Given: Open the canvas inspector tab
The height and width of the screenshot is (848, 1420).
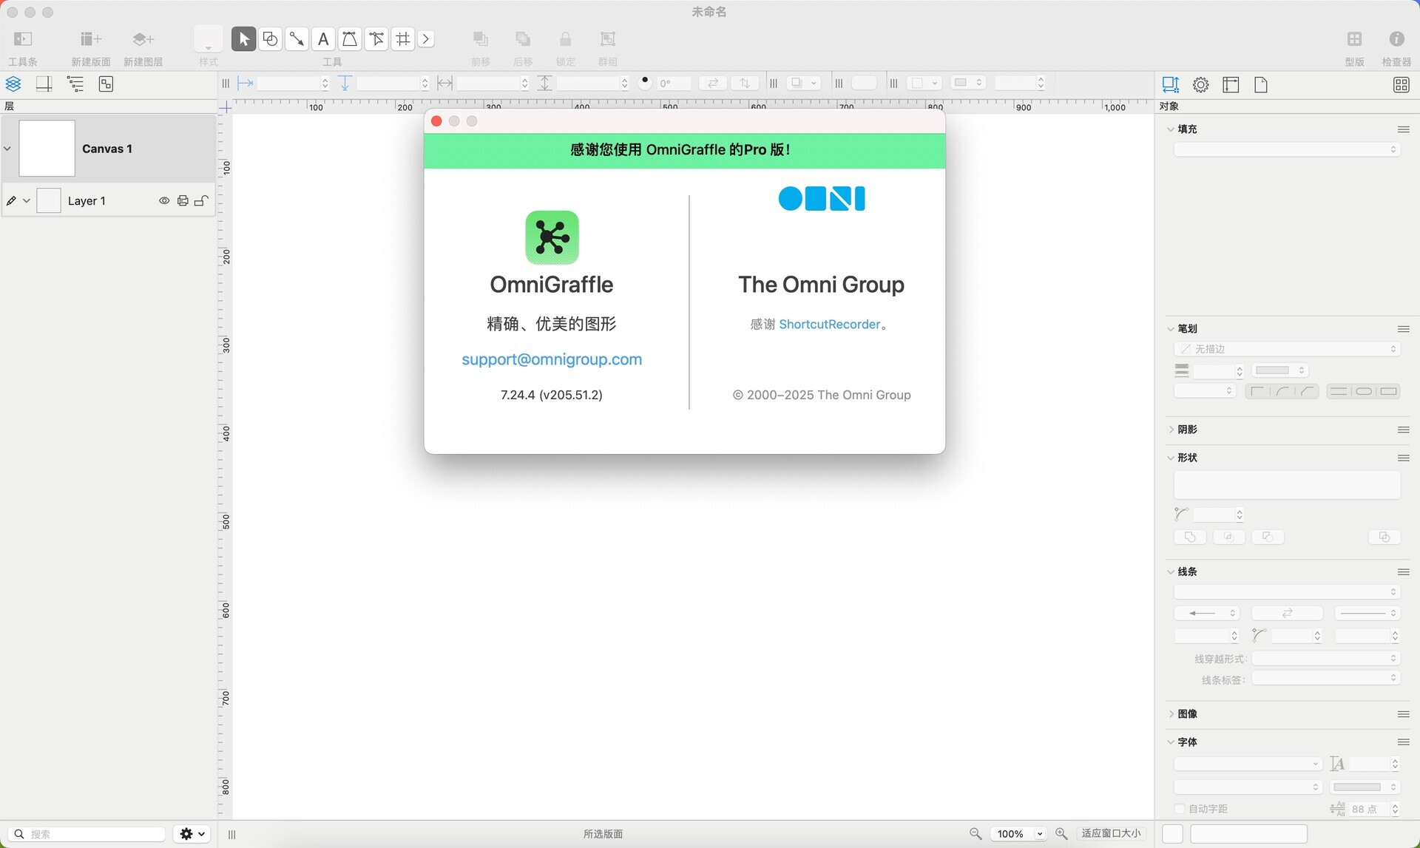Looking at the screenshot, I should (1231, 85).
